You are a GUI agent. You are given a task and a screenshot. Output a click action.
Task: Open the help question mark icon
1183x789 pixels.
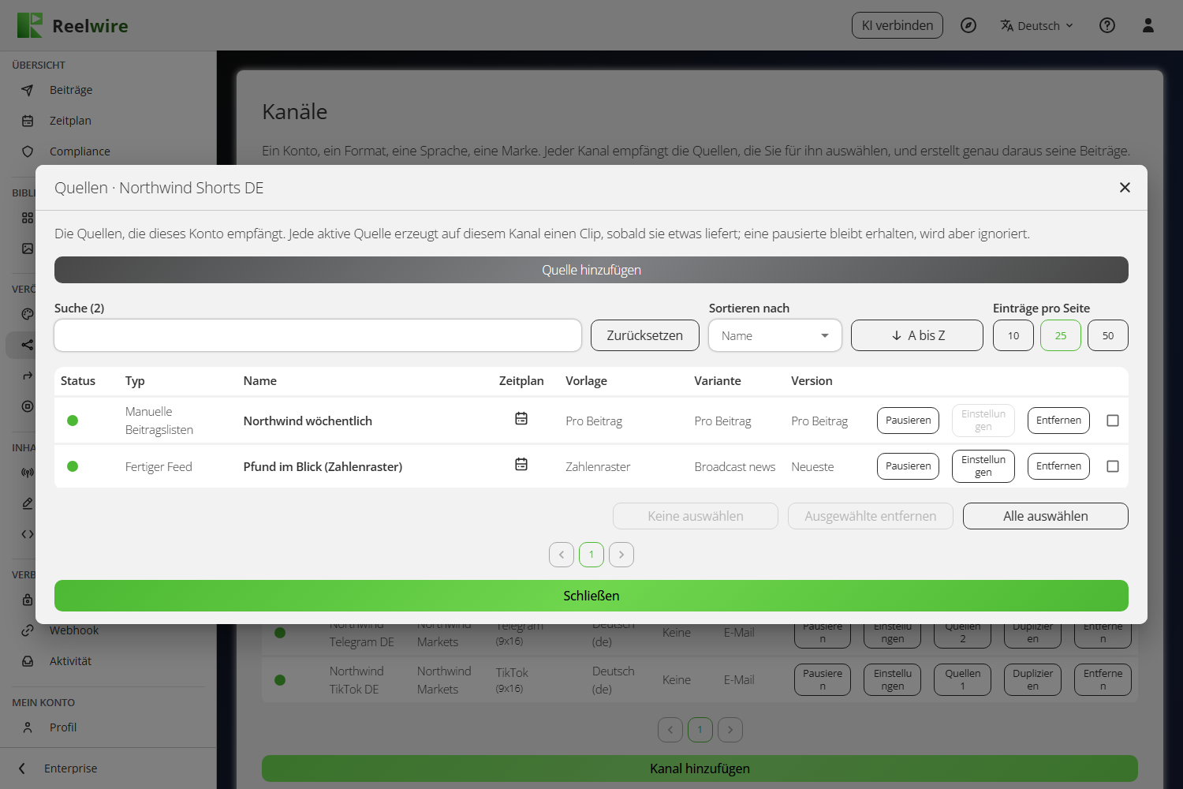[1107, 25]
